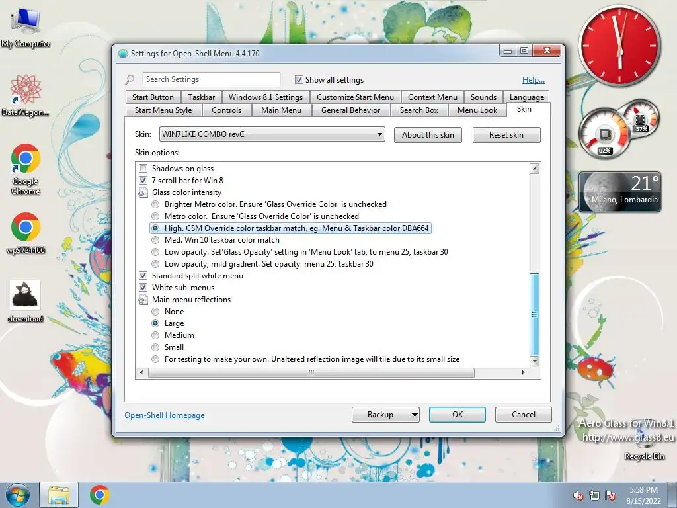Choose None for main menu reflections
This screenshot has height=508, width=677.
pos(155,312)
